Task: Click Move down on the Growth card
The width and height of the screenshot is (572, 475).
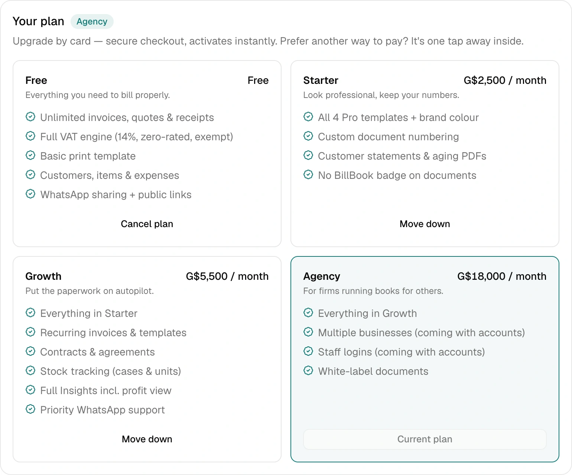Action: click(x=147, y=439)
